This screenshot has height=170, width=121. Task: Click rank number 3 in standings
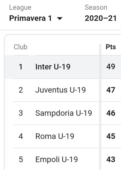pos(21,113)
